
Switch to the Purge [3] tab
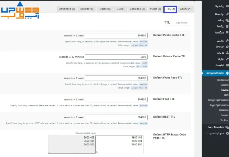[x=155, y=9]
